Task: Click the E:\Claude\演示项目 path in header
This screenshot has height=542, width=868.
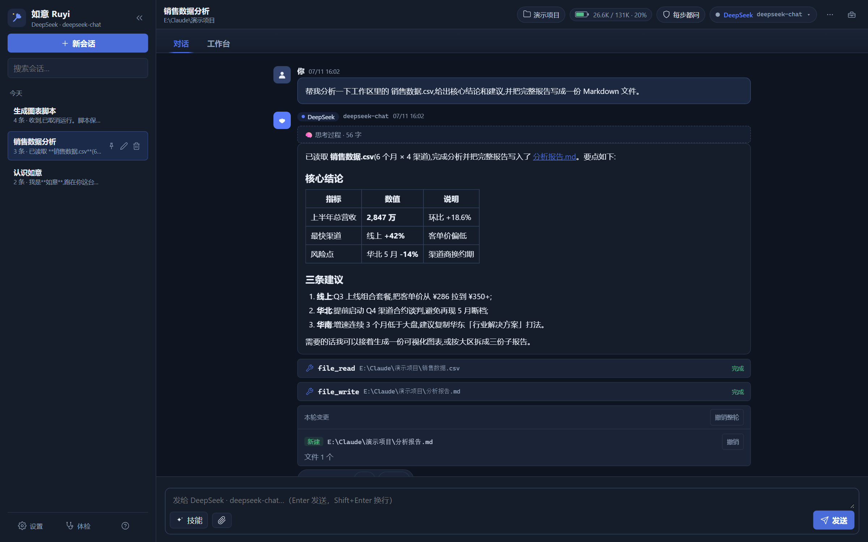Action: click(189, 20)
